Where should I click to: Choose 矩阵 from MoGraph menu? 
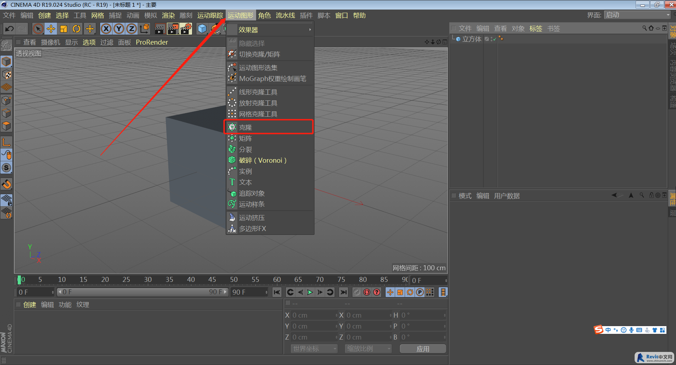tap(269, 138)
